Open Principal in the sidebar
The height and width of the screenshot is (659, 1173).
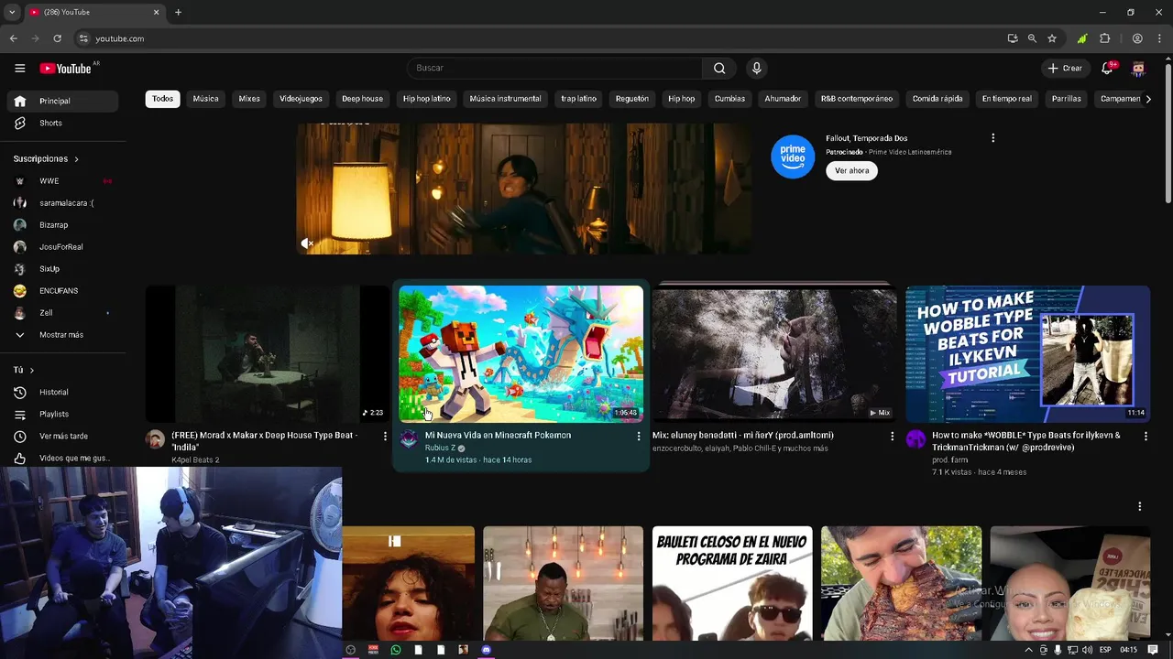point(61,101)
